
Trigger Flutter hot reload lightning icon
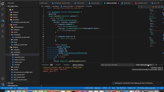(x=153, y=7)
